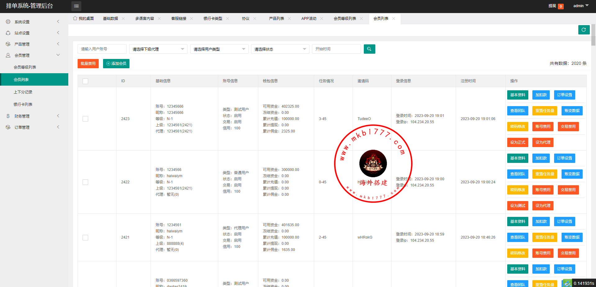596x287 pixels.
Task: Click the 添加会员 button
Action: (x=116, y=64)
